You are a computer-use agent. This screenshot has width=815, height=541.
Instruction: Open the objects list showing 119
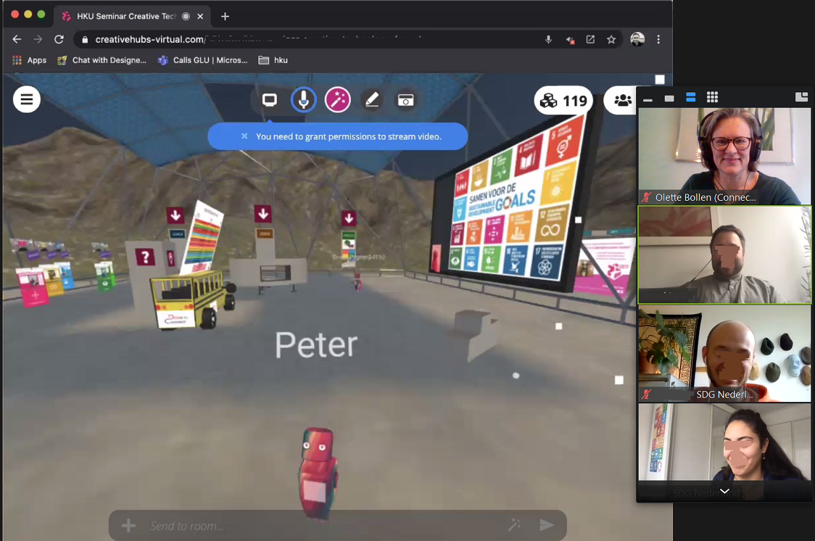[x=563, y=101]
